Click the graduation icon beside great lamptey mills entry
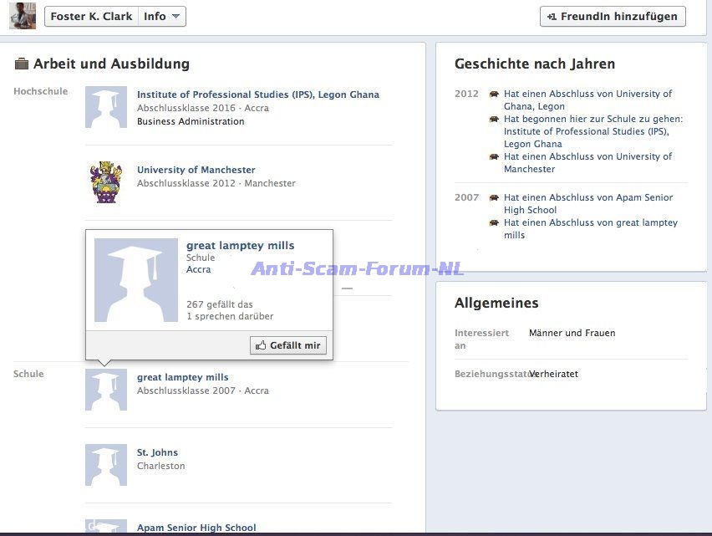 [106, 390]
